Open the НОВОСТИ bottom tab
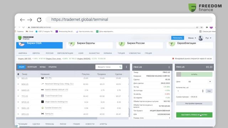The height and width of the screenshot is (128, 228). pos(90,124)
